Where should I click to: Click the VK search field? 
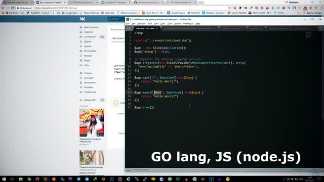tap(116, 19)
